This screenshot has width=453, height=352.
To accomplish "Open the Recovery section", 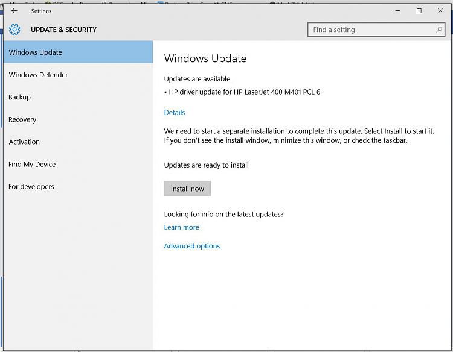I will click(79, 119).
